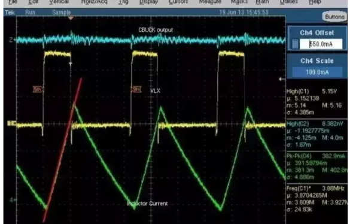This screenshot has width=362, height=224.
Task: Click the Inductor Current waveform label
Action: (x=148, y=204)
